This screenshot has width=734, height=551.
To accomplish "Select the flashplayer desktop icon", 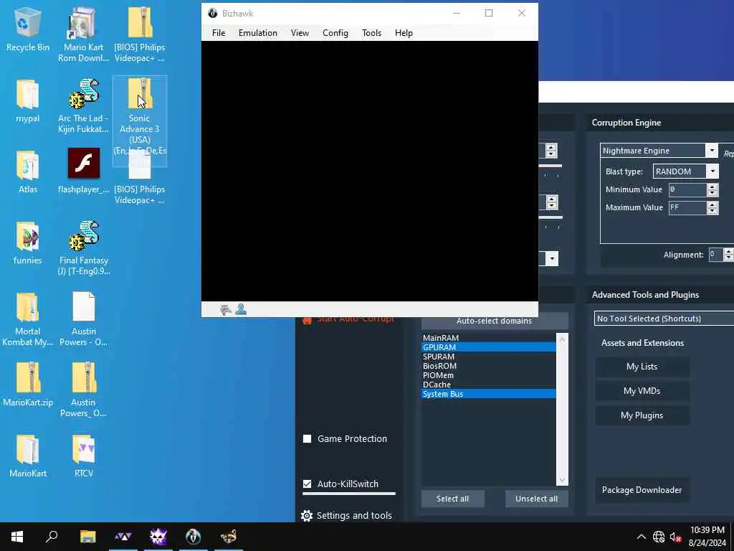I will [83, 171].
